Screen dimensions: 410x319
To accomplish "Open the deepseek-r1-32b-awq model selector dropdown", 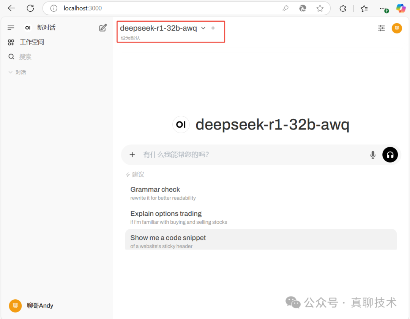I will (162, 28).
